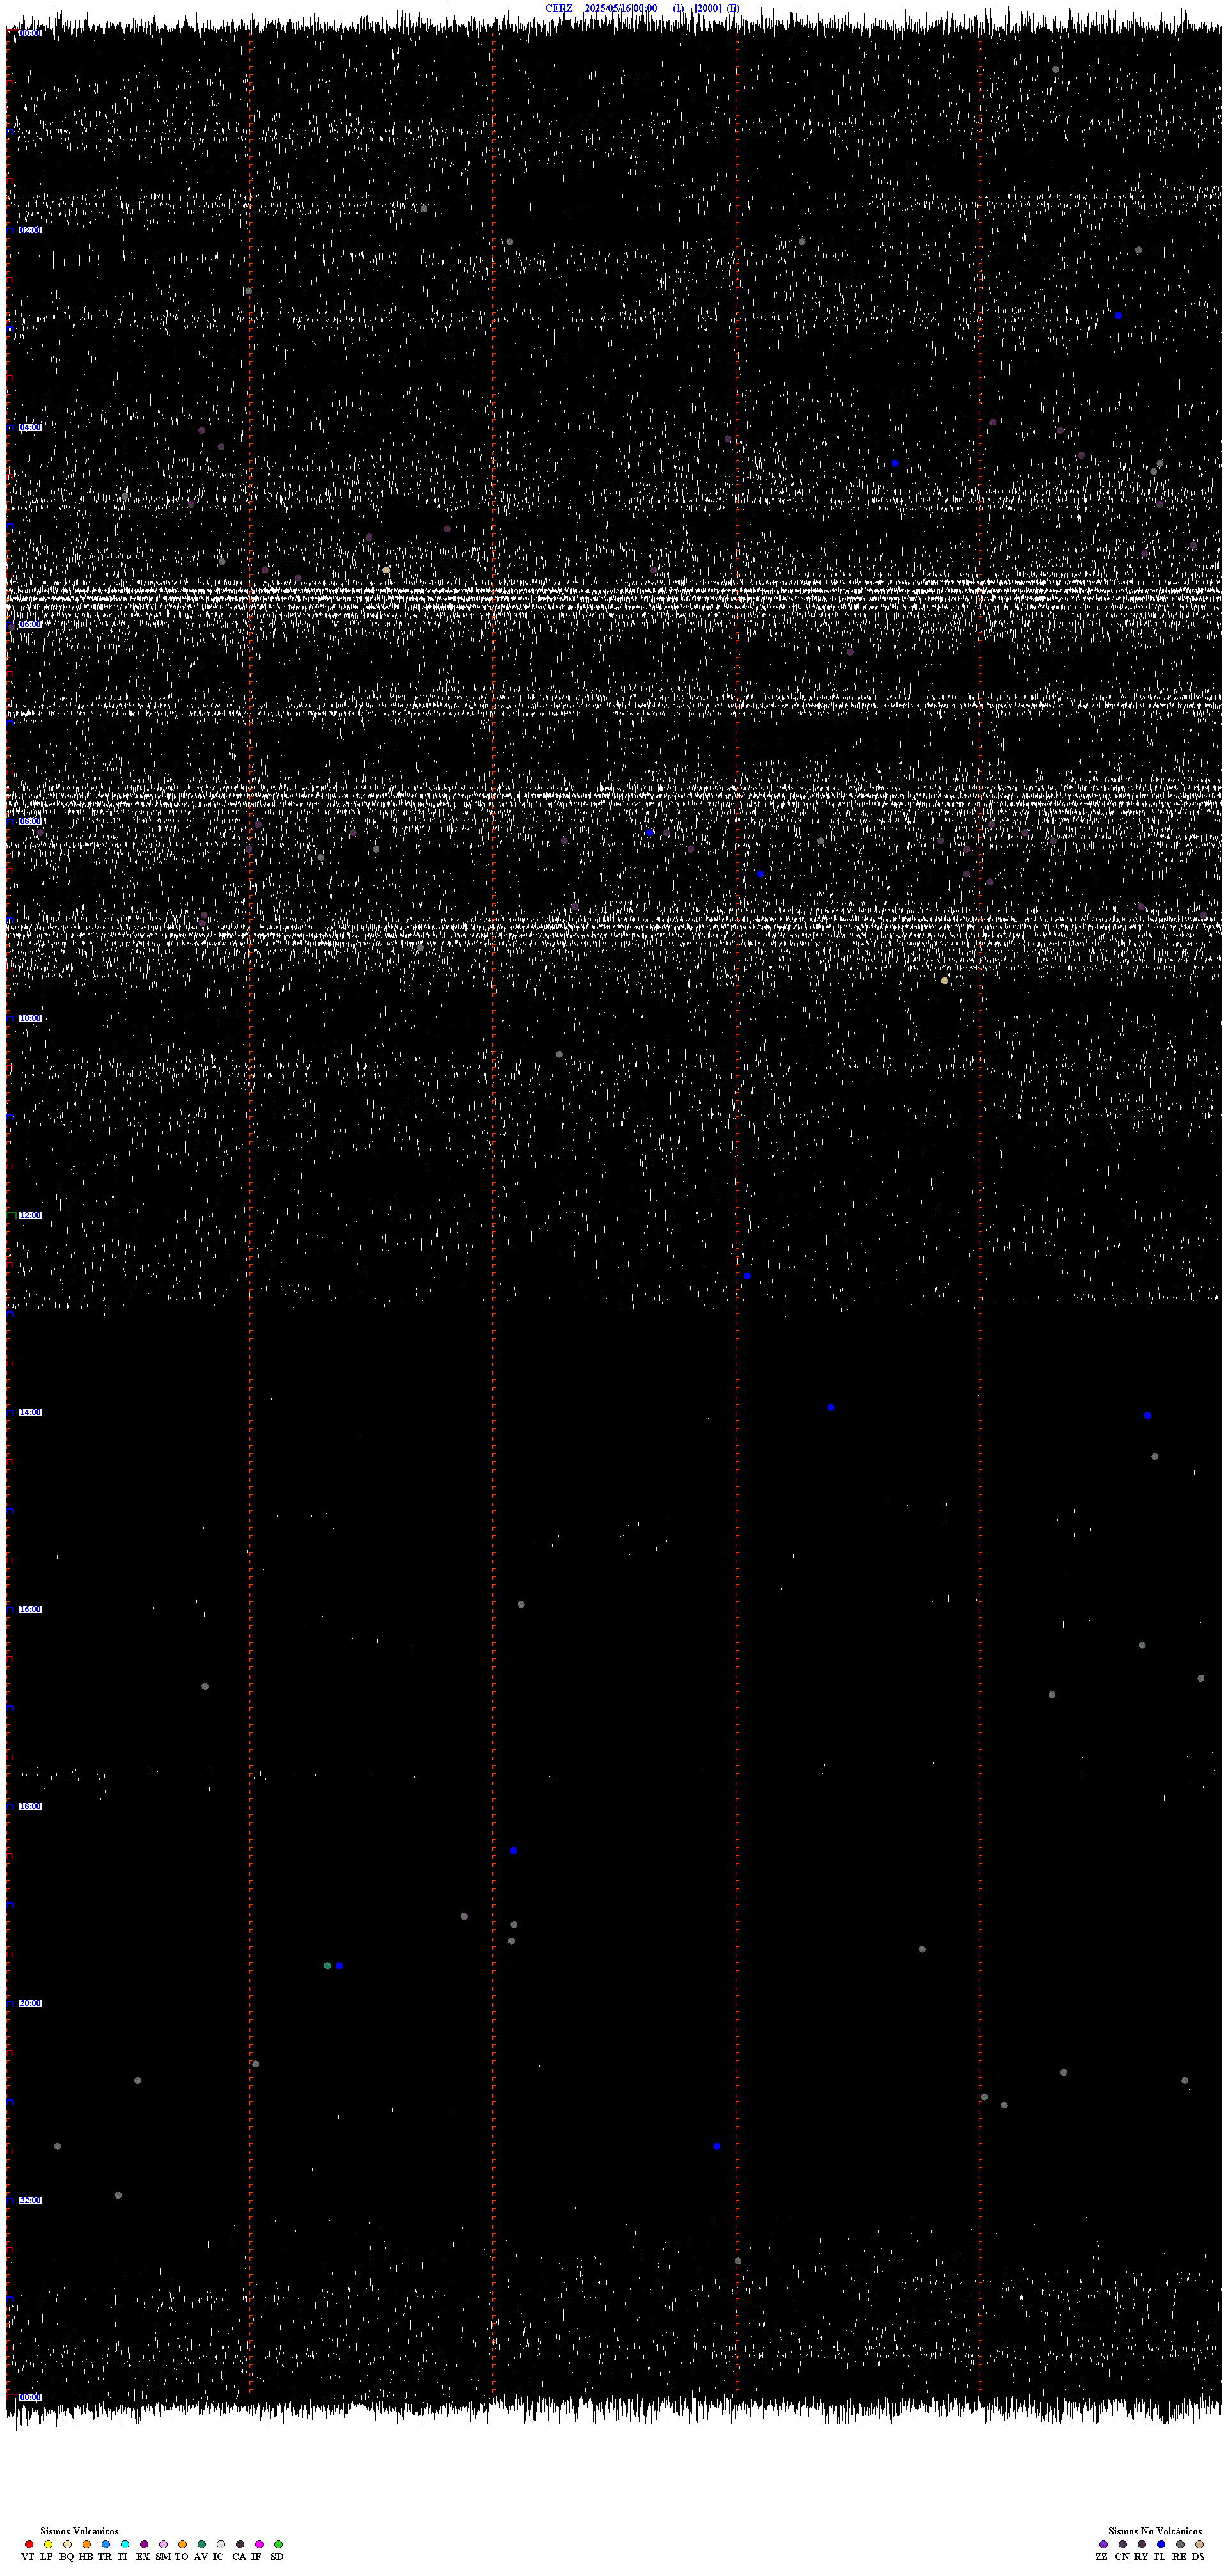Click the 'ZZ' legend label text

(1102, 2556)
